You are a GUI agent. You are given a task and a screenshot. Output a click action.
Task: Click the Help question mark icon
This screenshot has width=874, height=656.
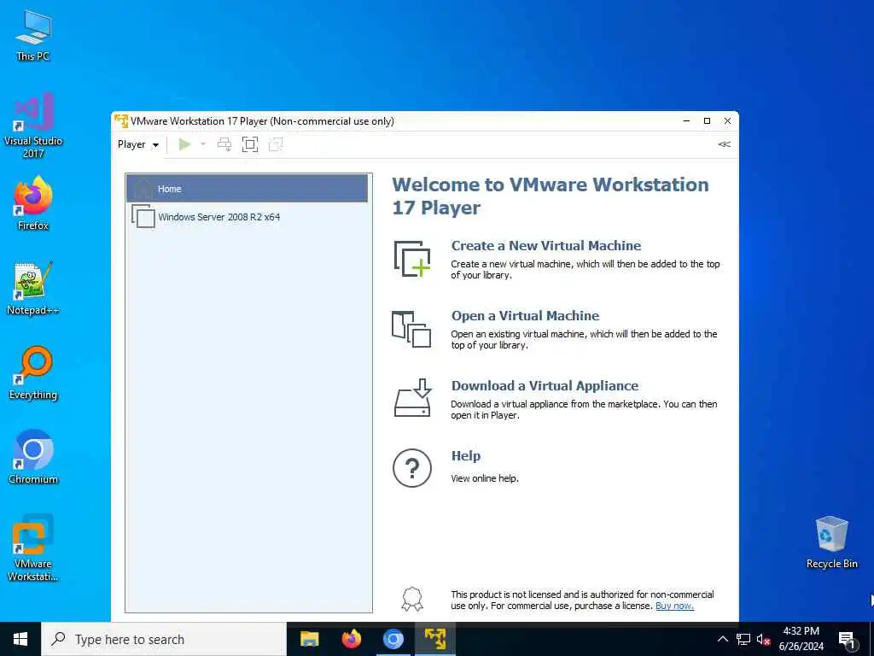[x=412, y=468]
